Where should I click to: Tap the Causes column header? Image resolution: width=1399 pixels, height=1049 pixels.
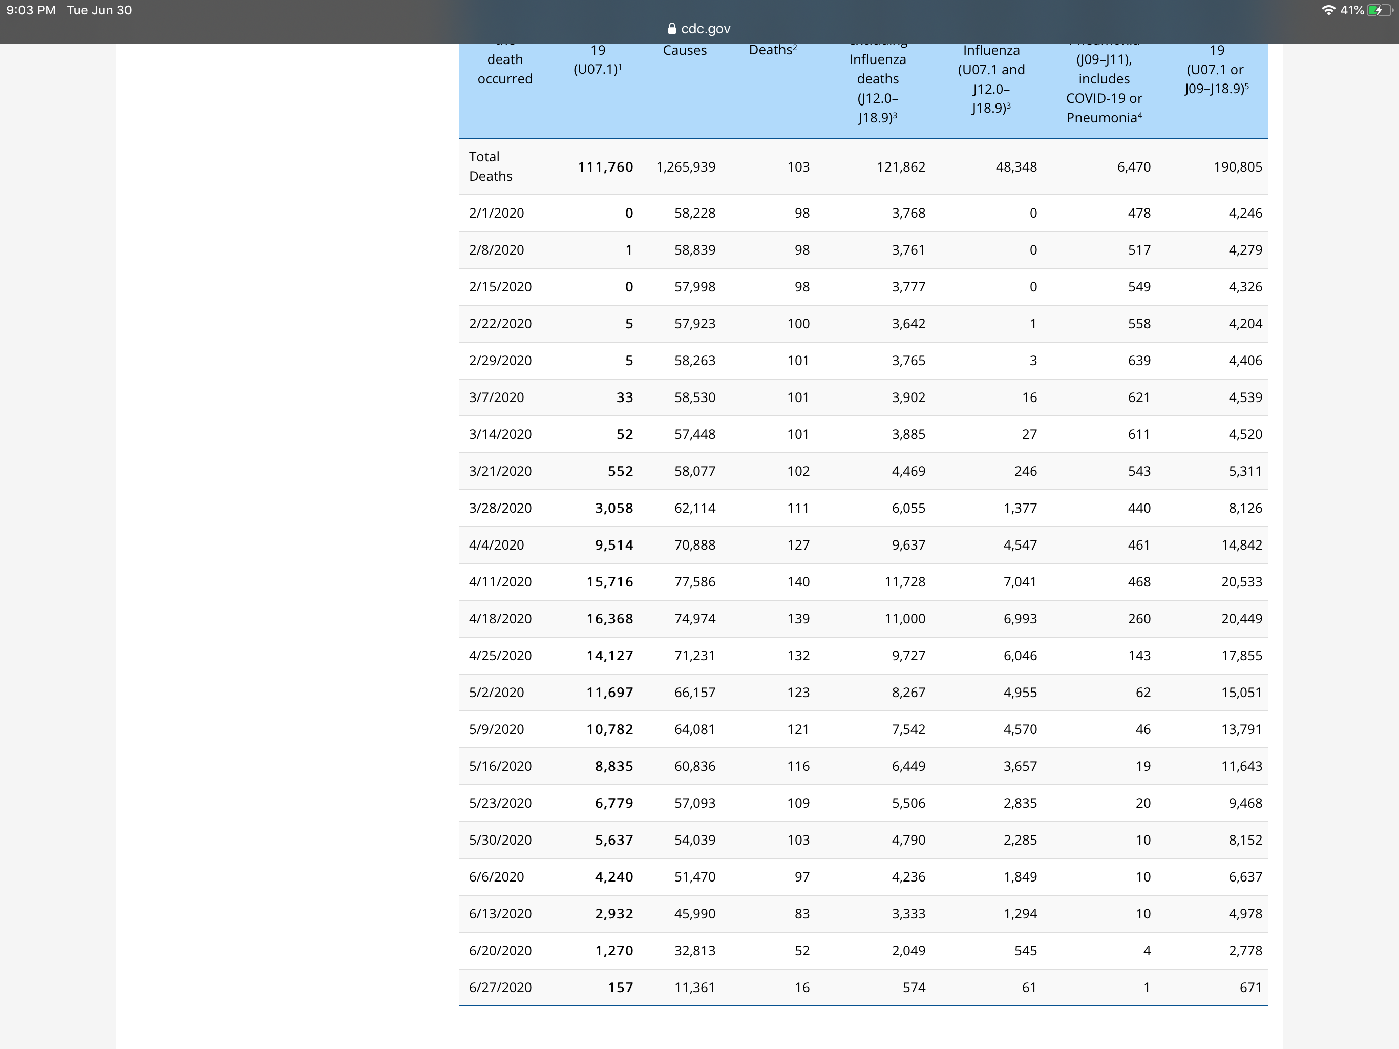[x=684, y=50]
